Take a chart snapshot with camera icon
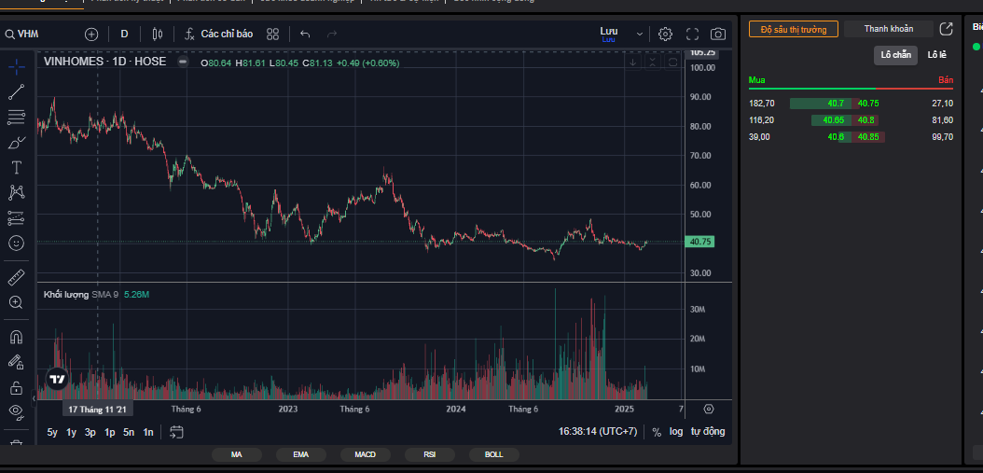Viewport: 983px width, 473px height. [x=718, y=34]
